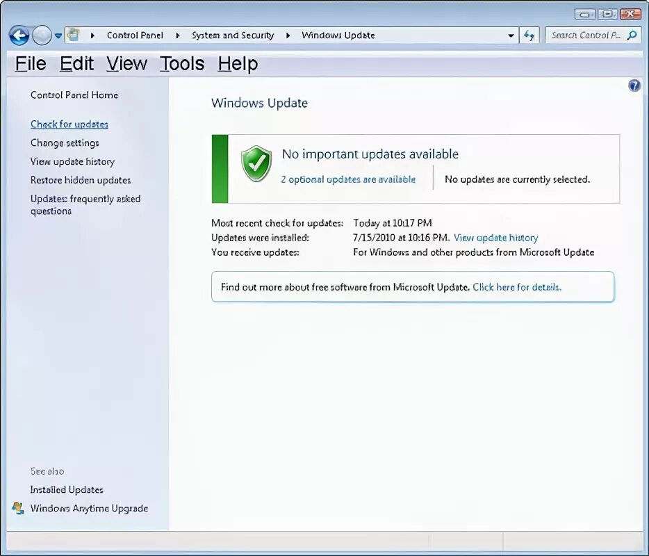Viewport: 649px width, 556px height.
Task: Open help via the blue question icon
Action: tap(634, 85)
